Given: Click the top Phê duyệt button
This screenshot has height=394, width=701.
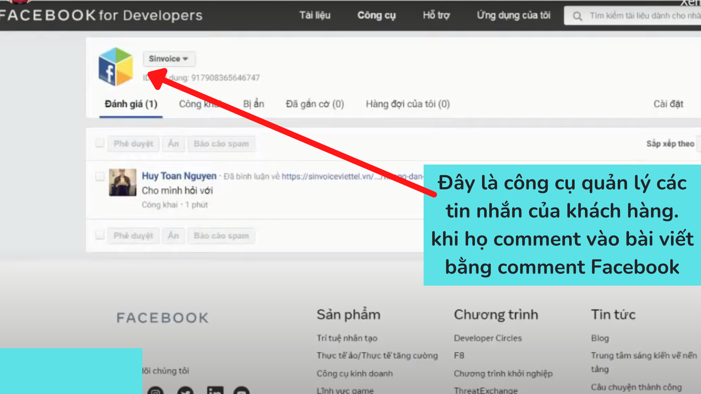Looking at the screenshot, I should (x=133, y=144).
